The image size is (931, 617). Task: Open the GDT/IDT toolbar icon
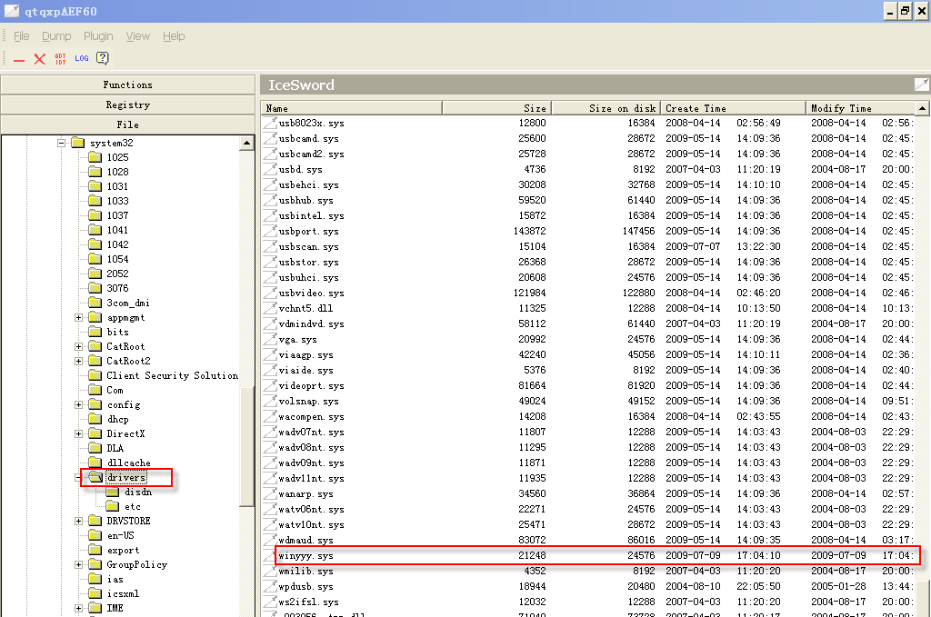tap(61, 59)
